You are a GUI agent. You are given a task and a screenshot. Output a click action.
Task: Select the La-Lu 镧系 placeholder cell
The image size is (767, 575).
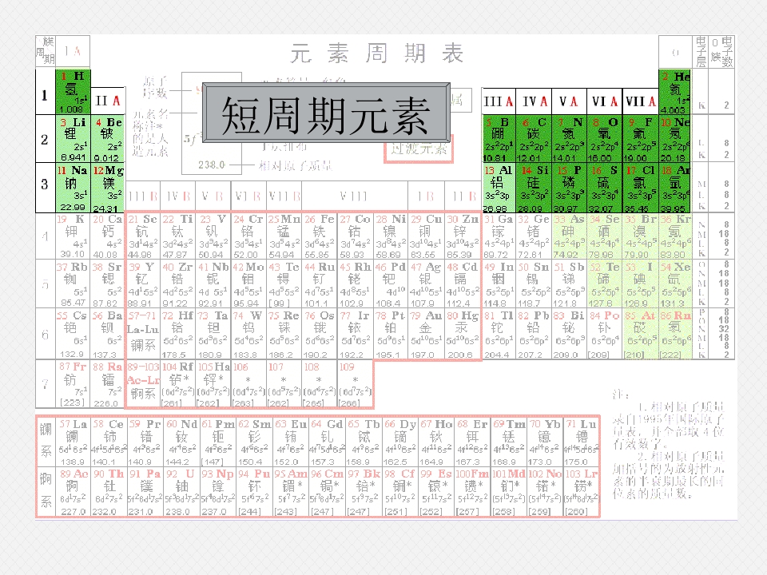coord(143,335)
